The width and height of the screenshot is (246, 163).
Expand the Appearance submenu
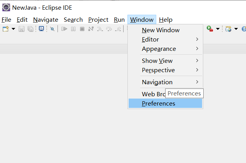tap(165, 49)
